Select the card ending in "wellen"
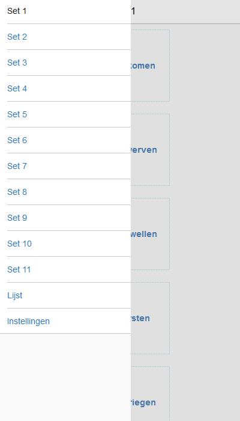This screenshot has height=421, width=240. point(150,234)
